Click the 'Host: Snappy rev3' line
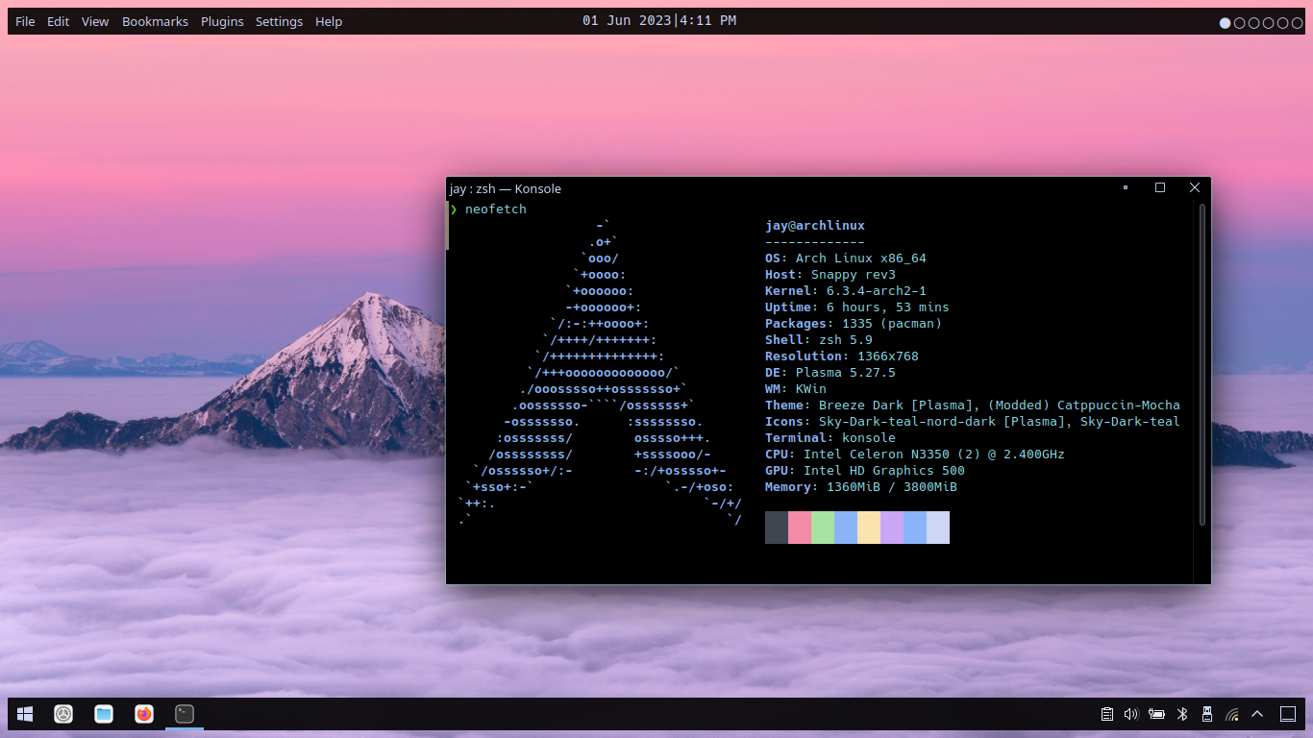Viewport: 1313px width, 738px height. point(830,275)
